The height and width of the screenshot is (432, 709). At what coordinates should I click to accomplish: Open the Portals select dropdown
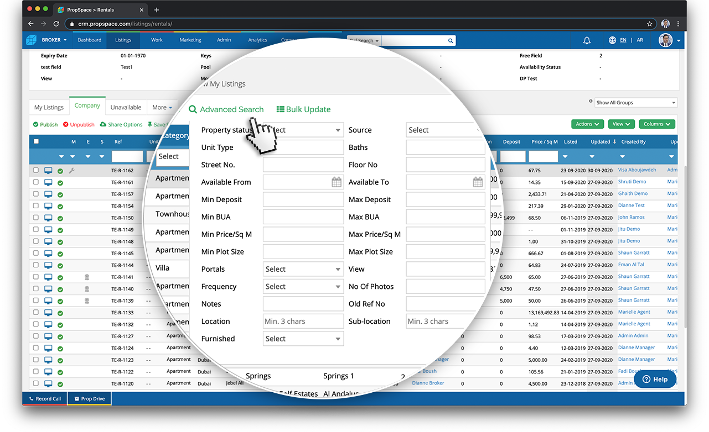point(303,269)
